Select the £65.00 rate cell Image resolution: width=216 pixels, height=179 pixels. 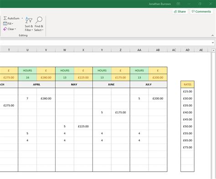[x=187, y=140]
